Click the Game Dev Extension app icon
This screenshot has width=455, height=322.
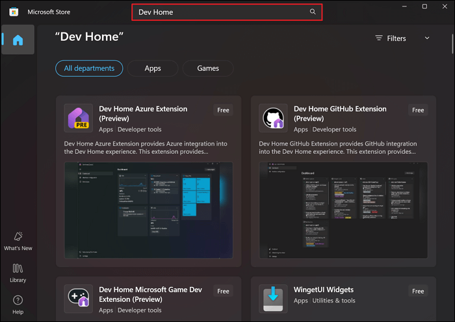79,299
